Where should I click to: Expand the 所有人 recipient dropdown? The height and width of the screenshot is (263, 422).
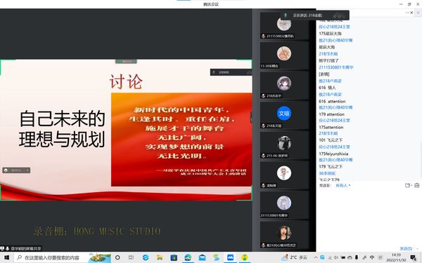coord(343,185)
